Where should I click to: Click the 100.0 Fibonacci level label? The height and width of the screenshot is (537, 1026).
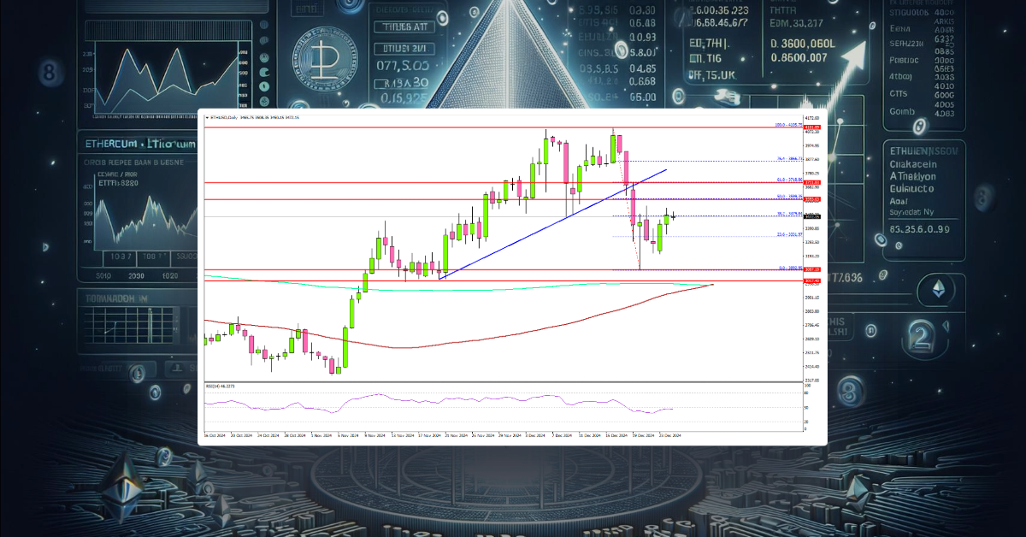click(x=788, y=124)
